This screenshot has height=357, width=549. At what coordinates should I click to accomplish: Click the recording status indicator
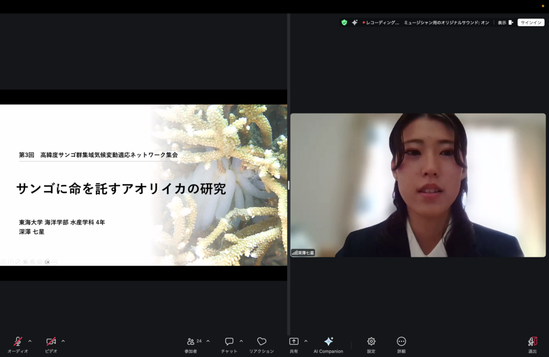(x=381, y=23)
